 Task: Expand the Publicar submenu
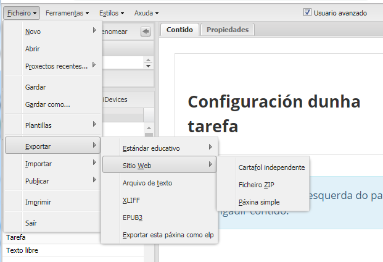(x=53, y=181)
